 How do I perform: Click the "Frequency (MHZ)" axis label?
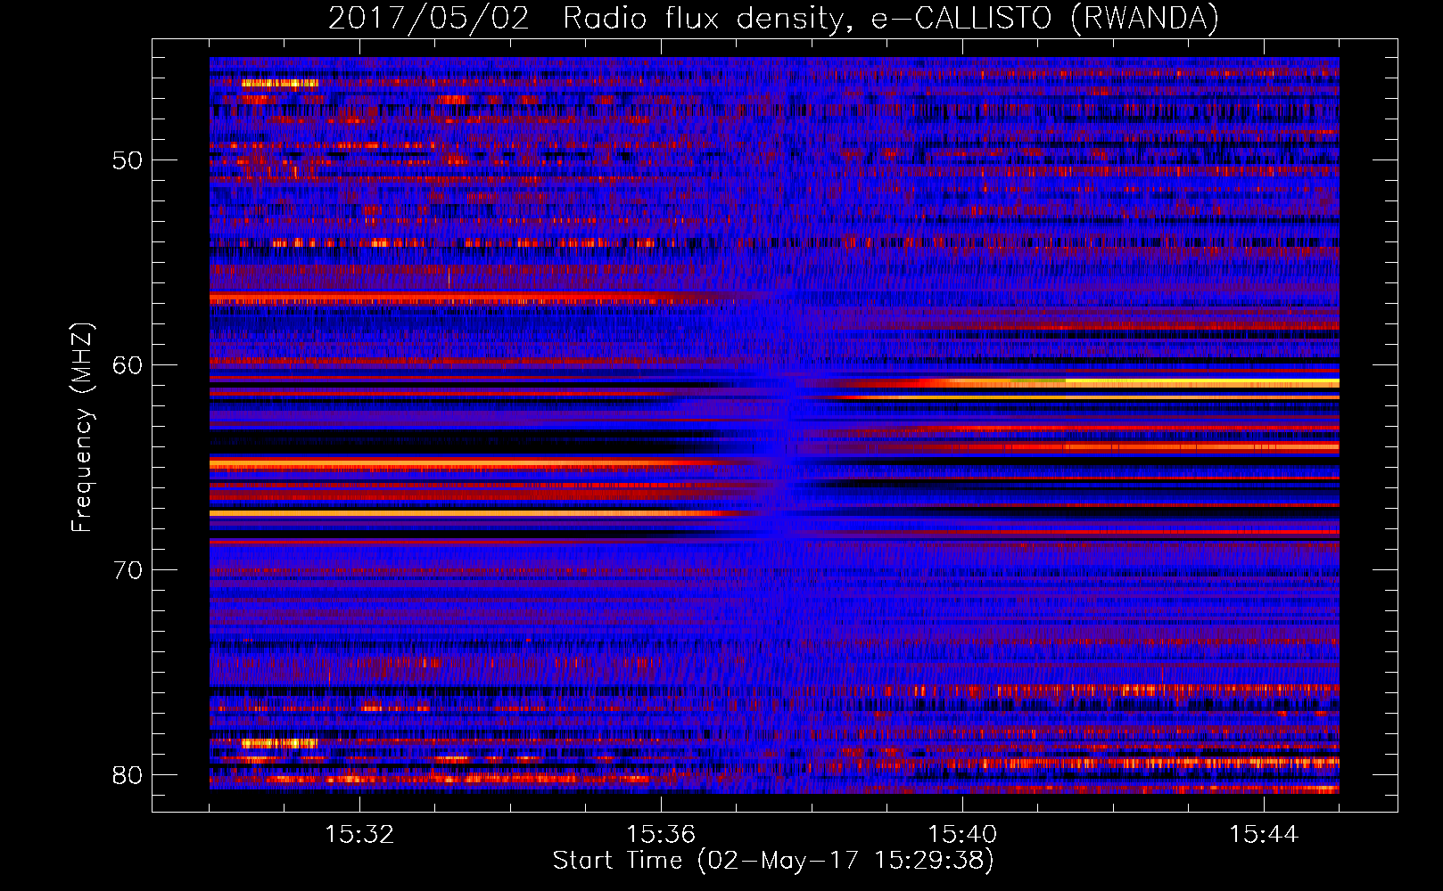[82, 428]
